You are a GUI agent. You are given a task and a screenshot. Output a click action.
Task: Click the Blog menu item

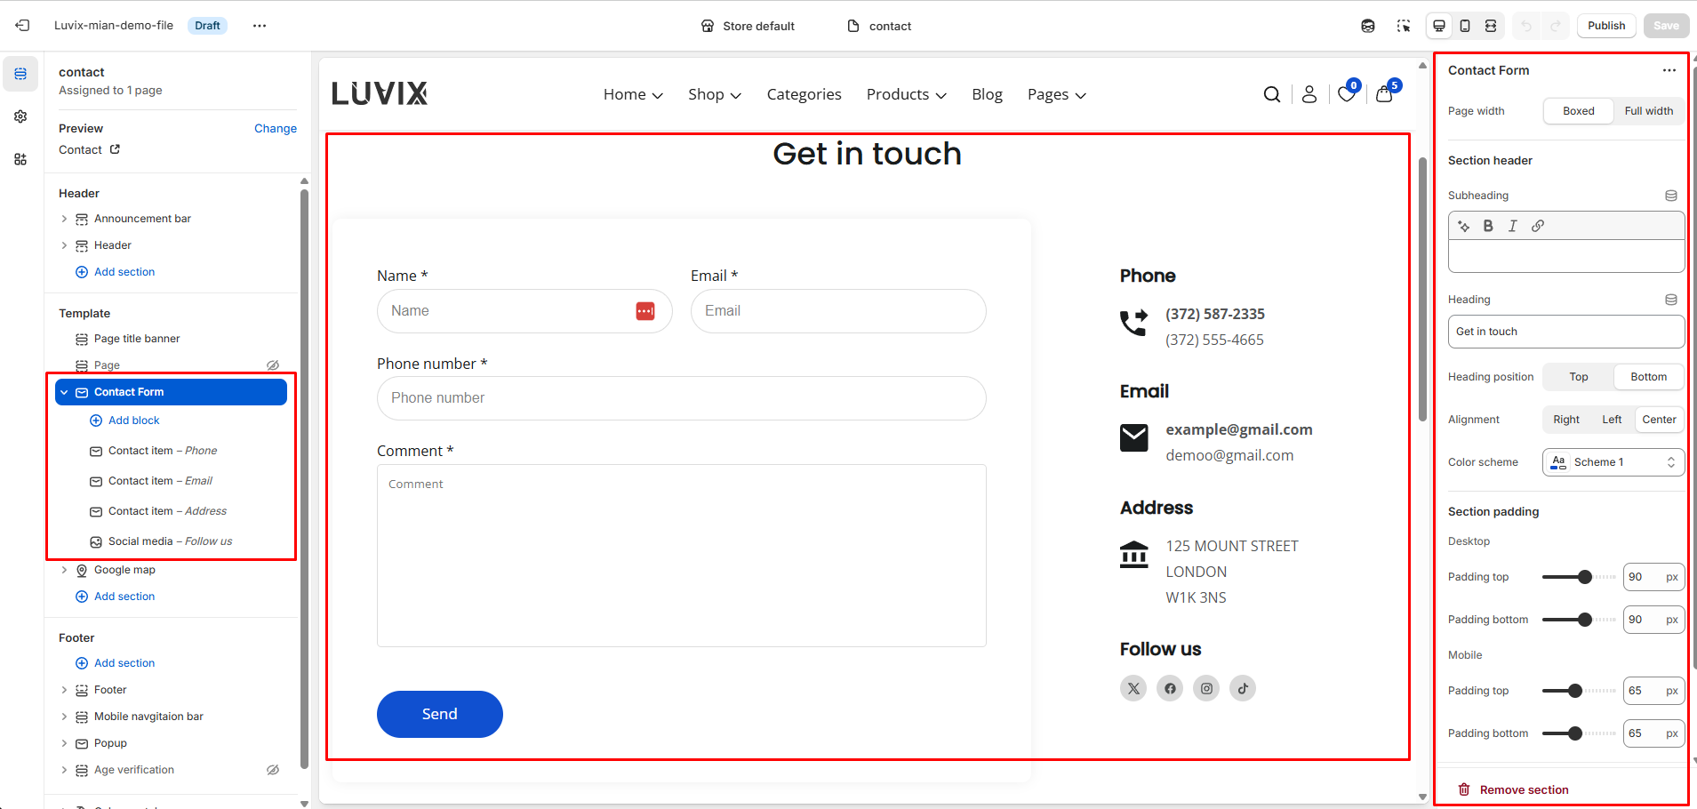pyautogui.click(x=987, y=94)
